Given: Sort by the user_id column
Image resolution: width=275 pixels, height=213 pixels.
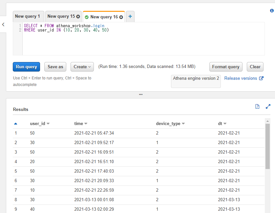Looking at the screenshot, I should tap(40, 123).
